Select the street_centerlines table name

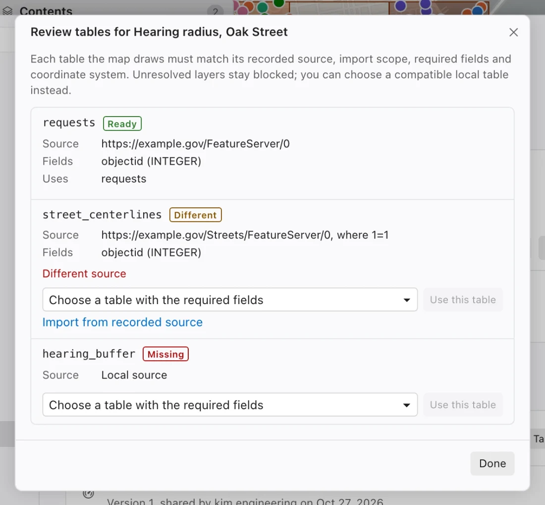pyautogui.click(x=102, y=214)
